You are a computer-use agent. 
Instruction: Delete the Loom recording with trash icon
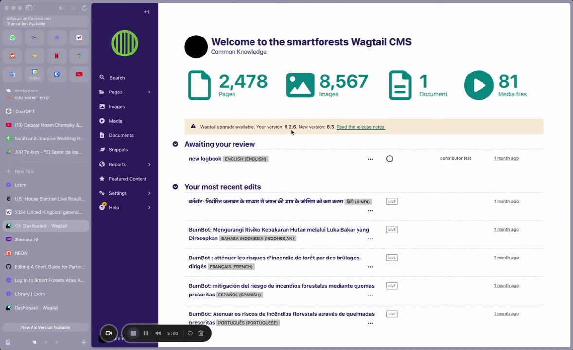click(201, 333)
